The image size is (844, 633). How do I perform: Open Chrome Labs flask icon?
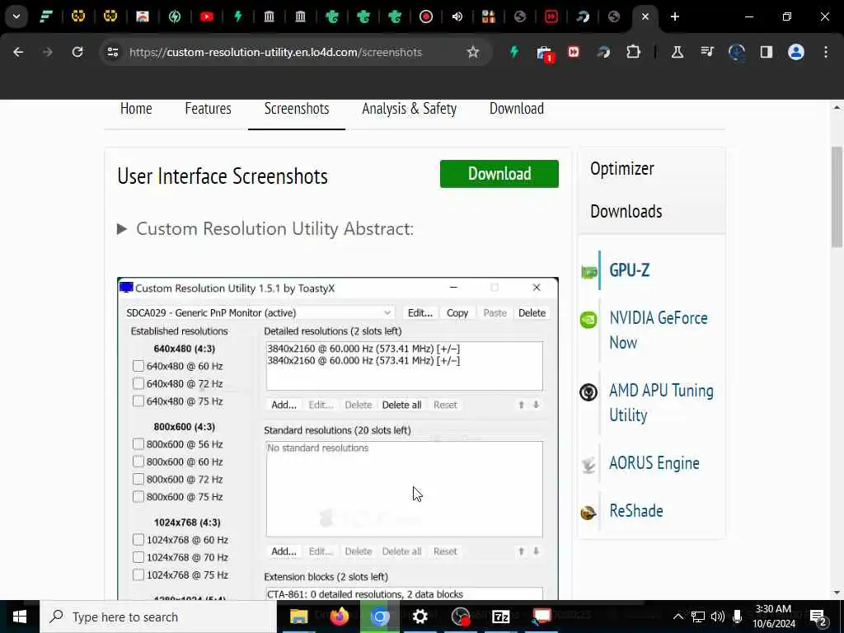[x=678, y=52]
